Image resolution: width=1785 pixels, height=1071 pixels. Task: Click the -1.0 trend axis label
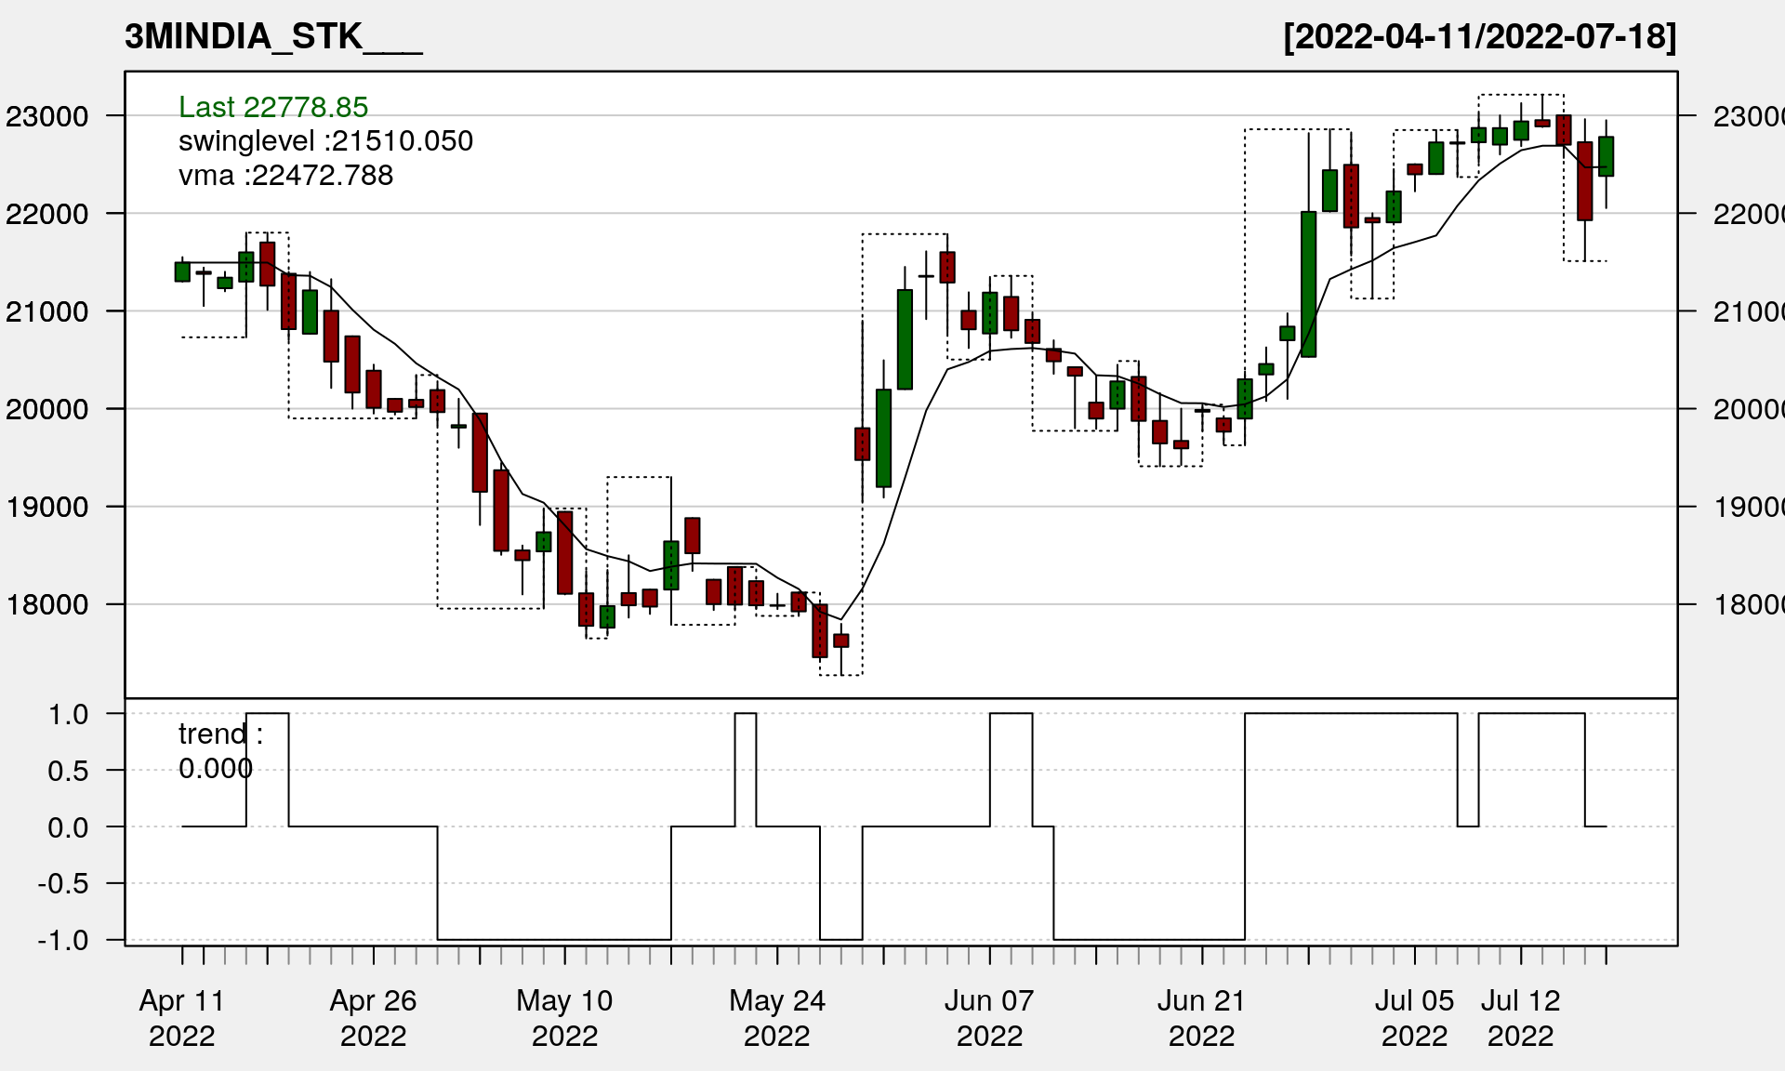pos(63,940)
